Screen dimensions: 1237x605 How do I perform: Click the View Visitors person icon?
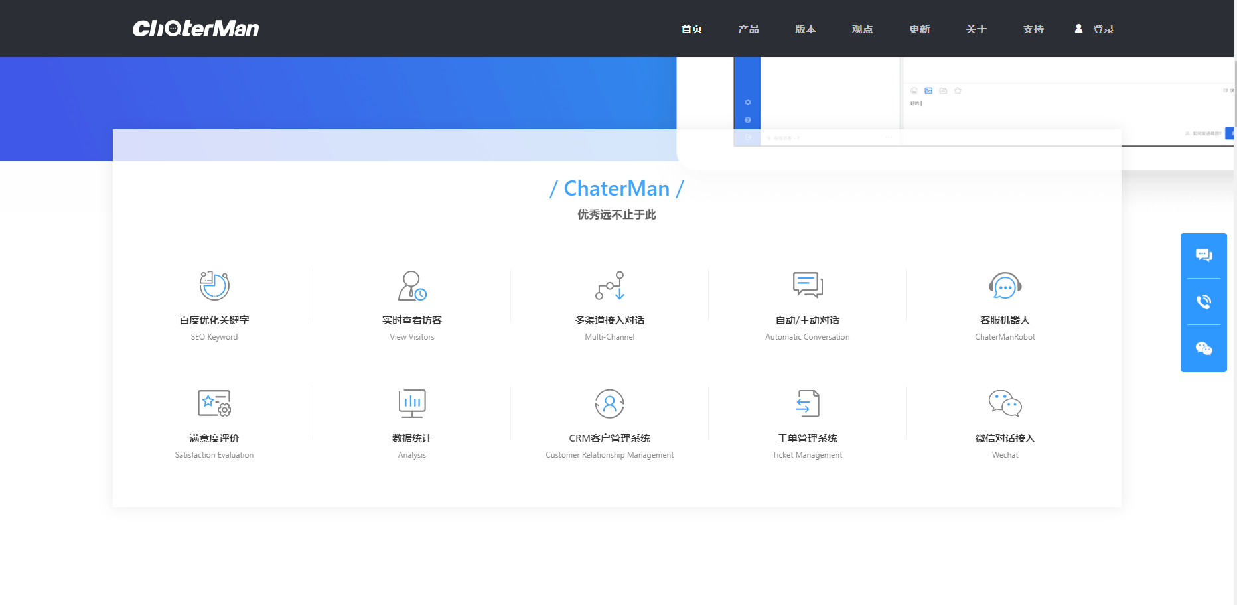tap(412, 285)
